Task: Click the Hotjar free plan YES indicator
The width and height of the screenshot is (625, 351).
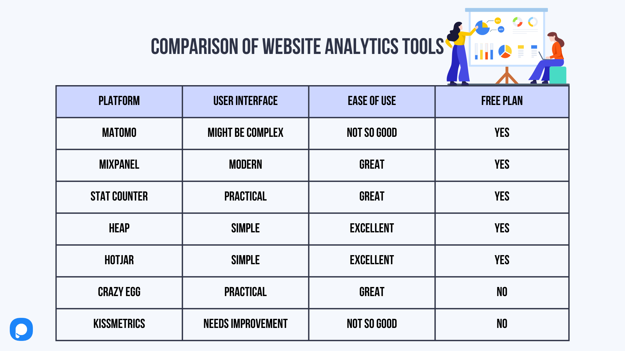Action: (501, 260)
